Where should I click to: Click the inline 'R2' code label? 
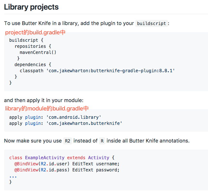(68, 141)
